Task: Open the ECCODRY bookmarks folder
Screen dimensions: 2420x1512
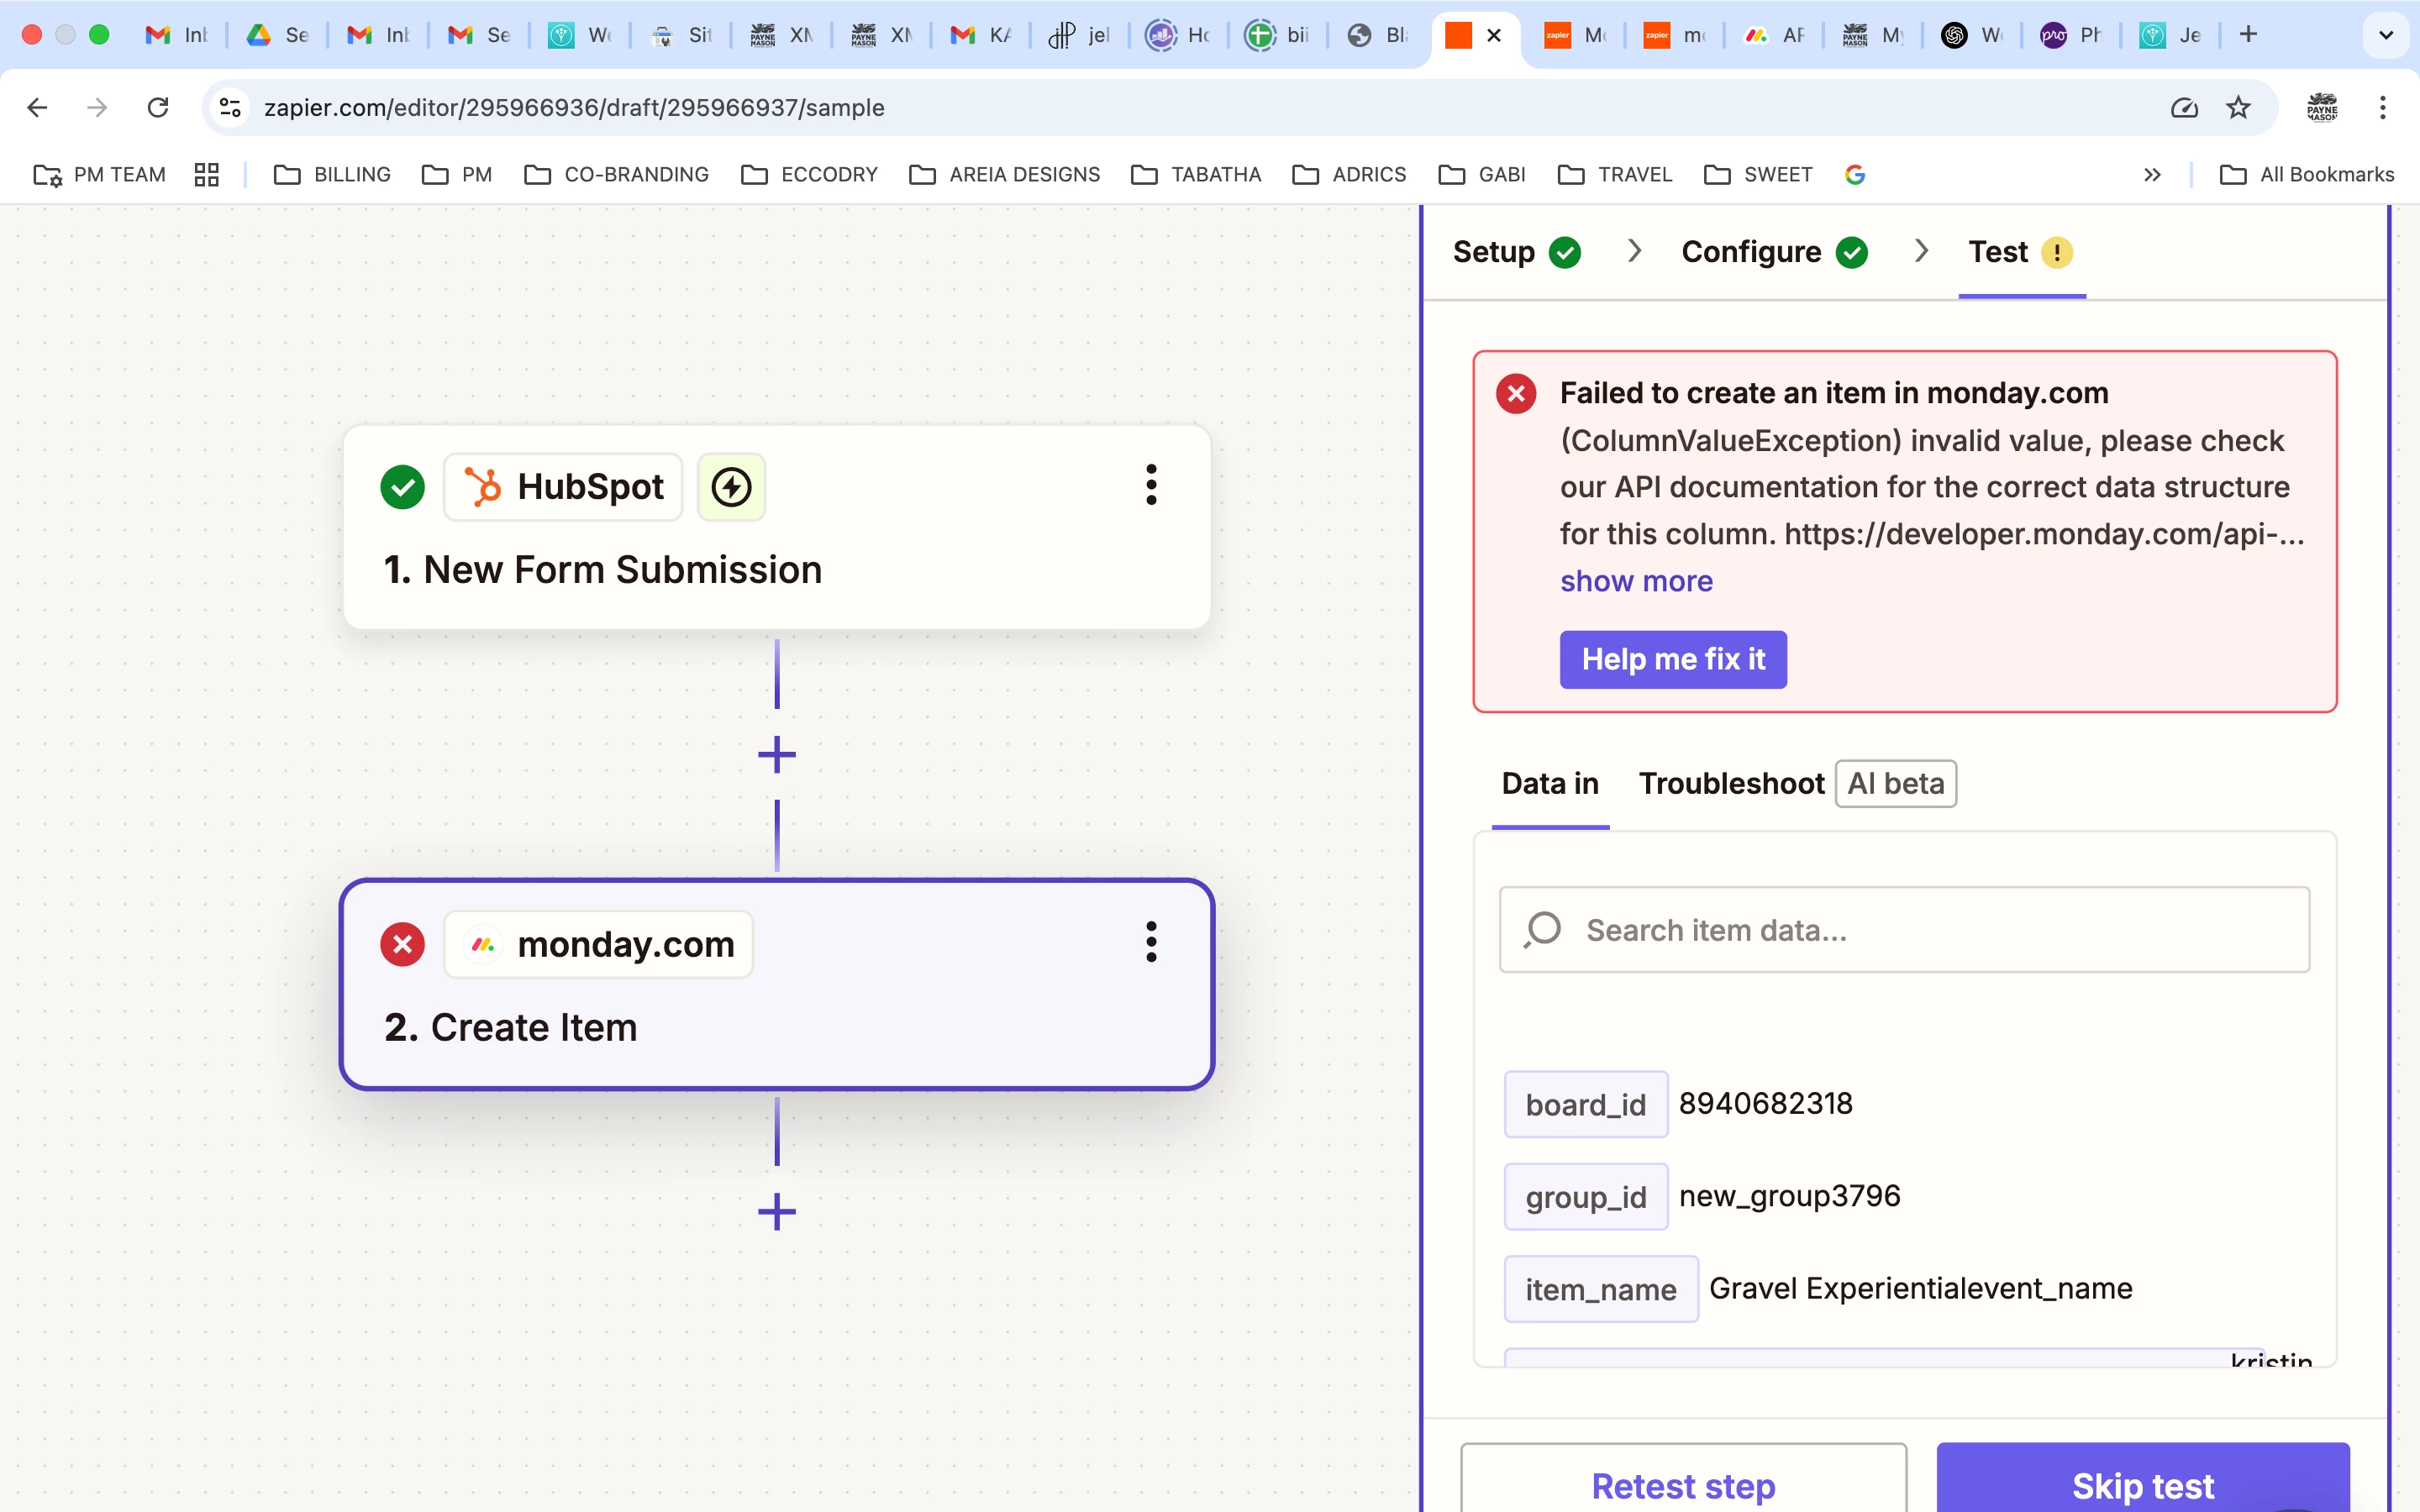Action: (x=809, y=175)
